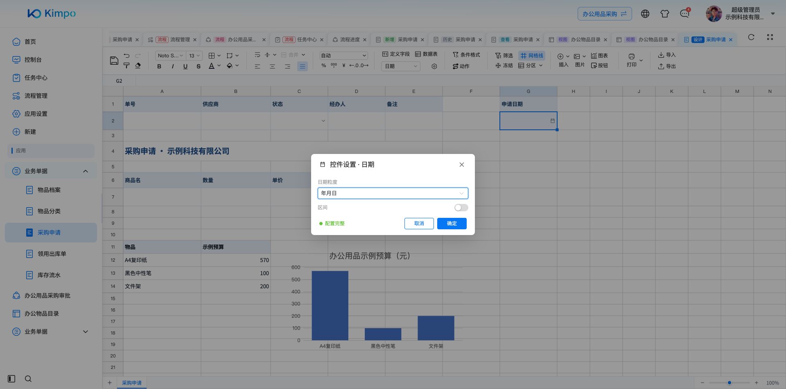Toggle underline formatting

point(185,66)
